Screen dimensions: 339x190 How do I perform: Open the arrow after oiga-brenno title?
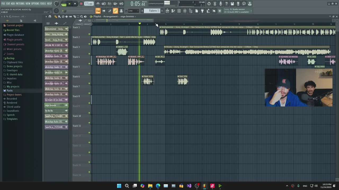pos(135,17)
